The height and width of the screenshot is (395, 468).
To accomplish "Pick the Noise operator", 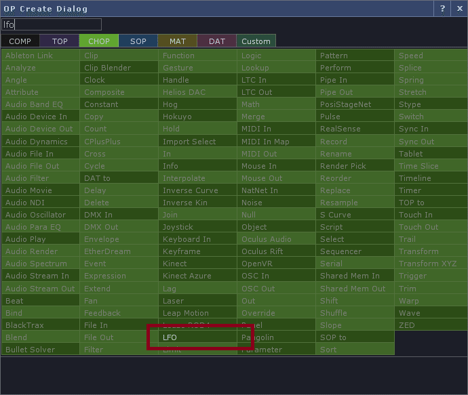I will [276, 203].
